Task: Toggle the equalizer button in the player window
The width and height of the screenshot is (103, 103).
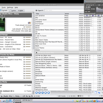Action: pos(89,12)
